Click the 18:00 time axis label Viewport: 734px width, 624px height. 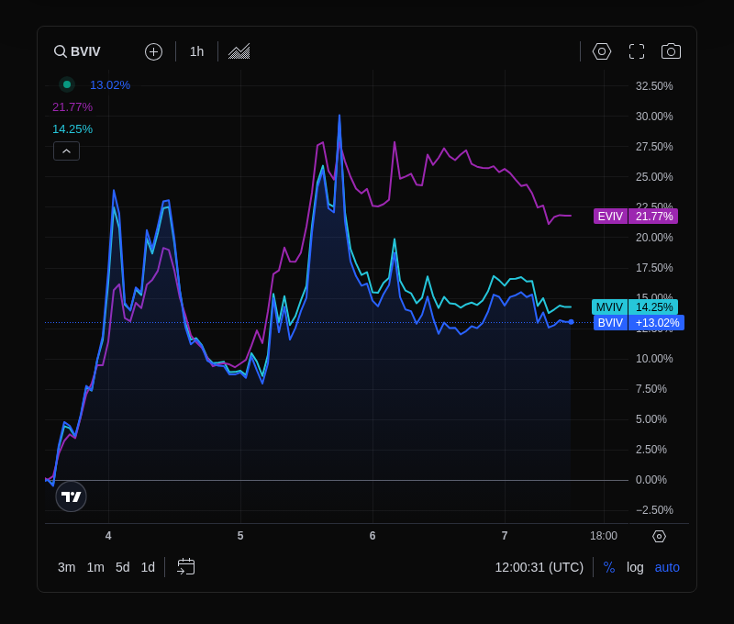click(x=604, y=536)
